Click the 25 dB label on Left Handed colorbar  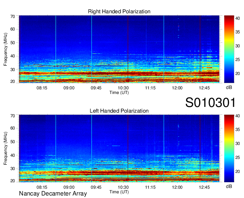(238, 157)
